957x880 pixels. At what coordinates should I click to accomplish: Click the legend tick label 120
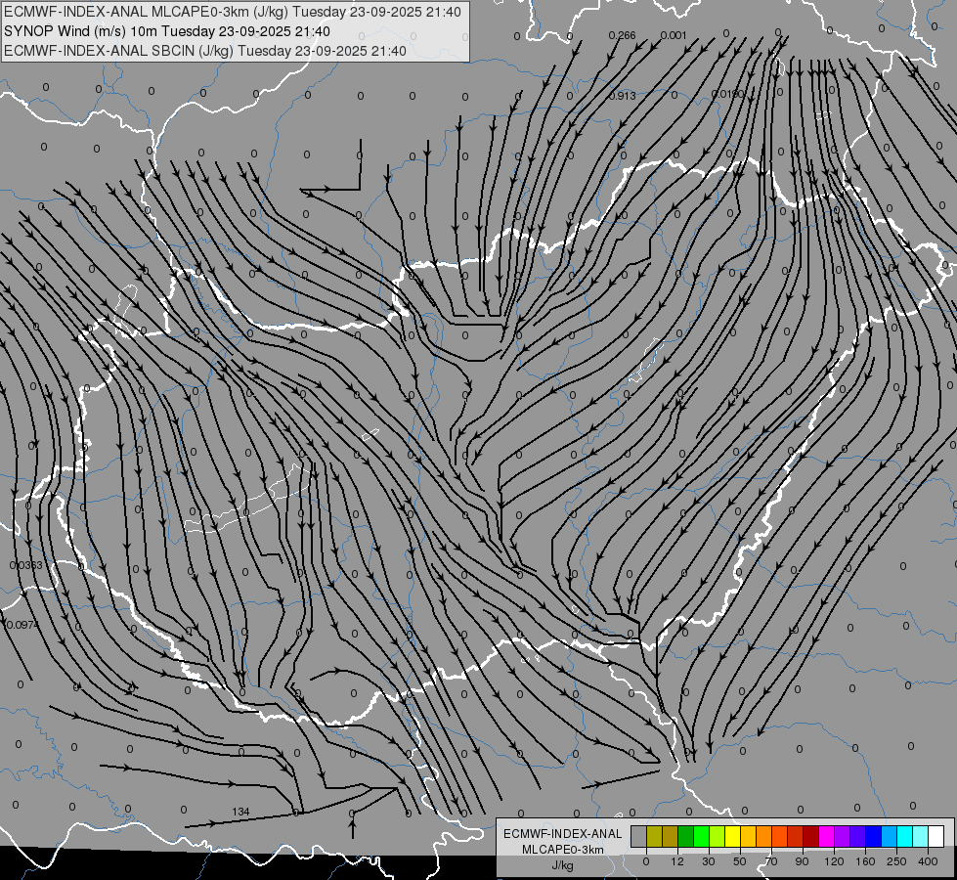834,861
